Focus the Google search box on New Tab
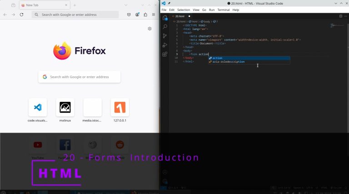This screenshot has width=349, height=194. point(80,77)
